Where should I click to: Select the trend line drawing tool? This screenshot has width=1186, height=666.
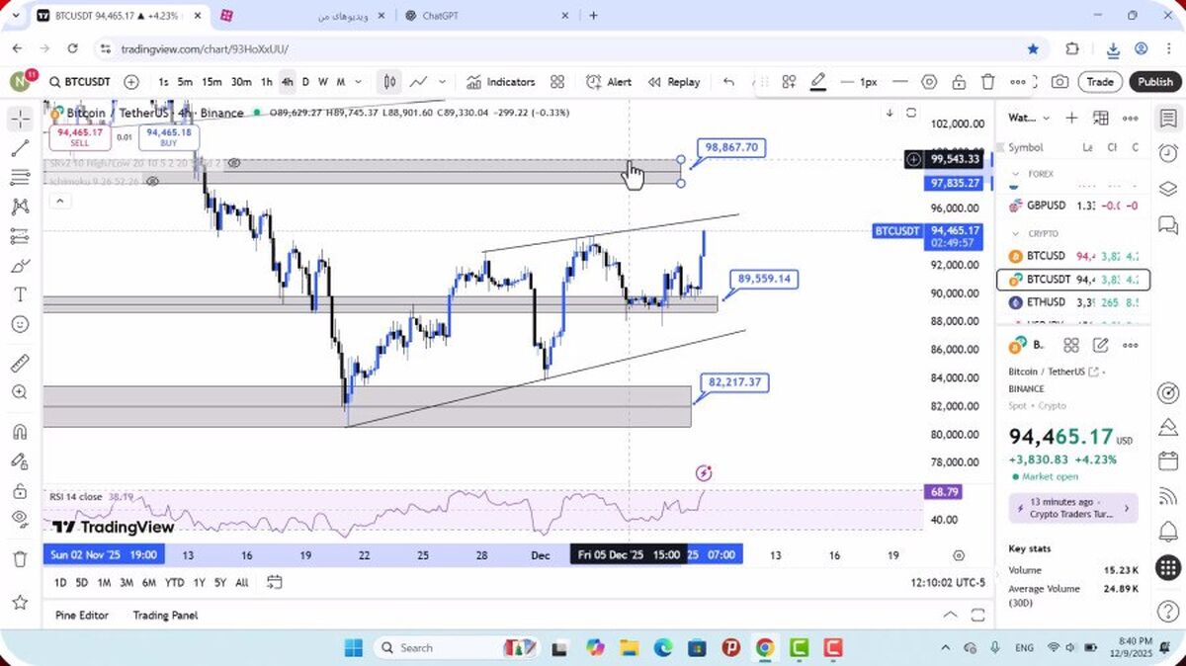pos(21,148)
